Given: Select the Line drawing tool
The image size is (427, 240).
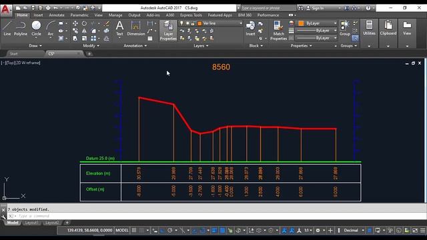Looking at the screenshot, I should (x=7, y=29).
